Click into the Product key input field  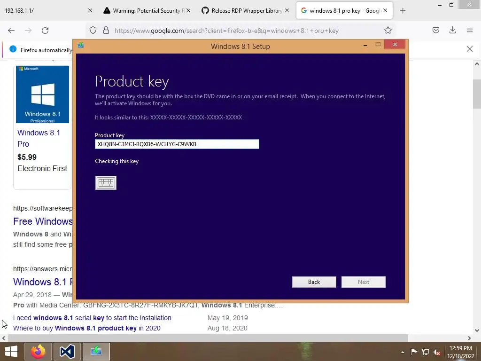tap(177, 144)
